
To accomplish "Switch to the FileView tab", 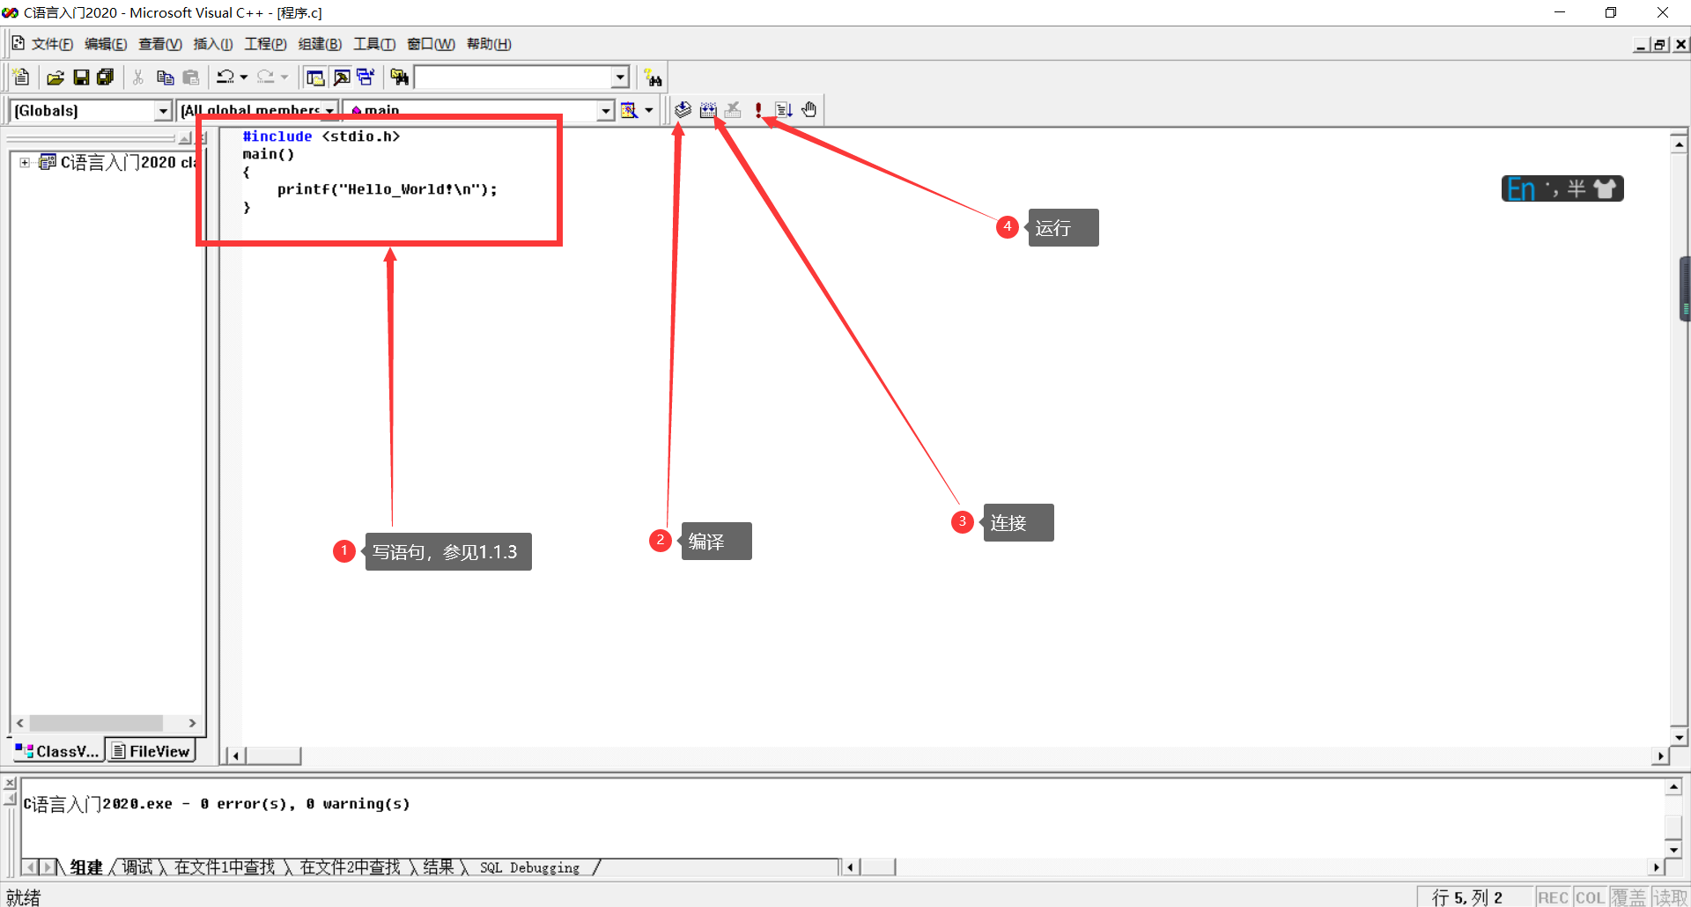I will tap(151, 751).
